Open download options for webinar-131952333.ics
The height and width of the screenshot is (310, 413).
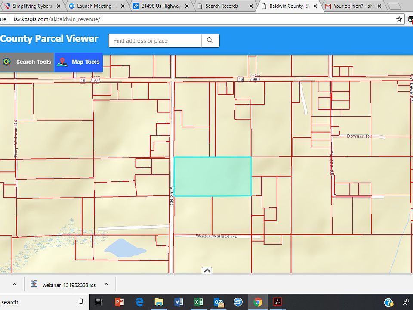106,284
